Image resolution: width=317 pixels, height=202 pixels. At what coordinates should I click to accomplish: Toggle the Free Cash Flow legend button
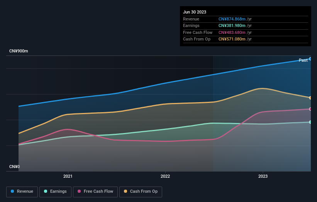click(95, 192)
